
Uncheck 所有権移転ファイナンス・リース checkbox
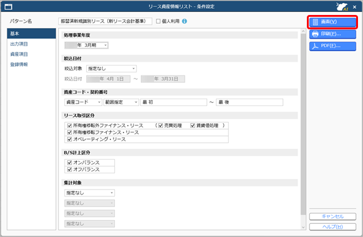(69, 132)
